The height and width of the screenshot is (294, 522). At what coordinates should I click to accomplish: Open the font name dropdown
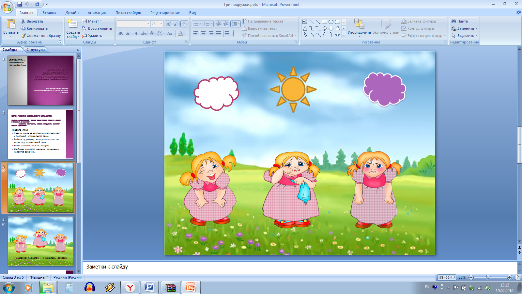coord(148,24)
